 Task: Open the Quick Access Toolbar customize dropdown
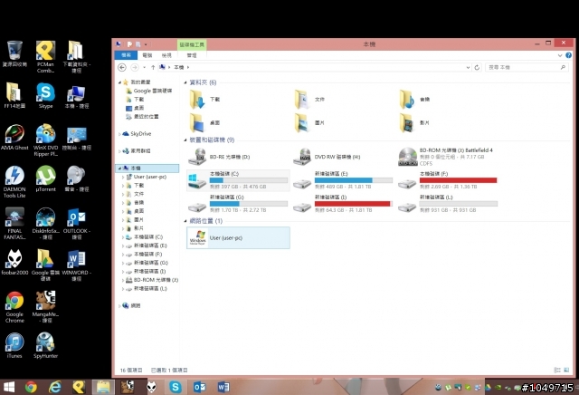click(146, 44)
